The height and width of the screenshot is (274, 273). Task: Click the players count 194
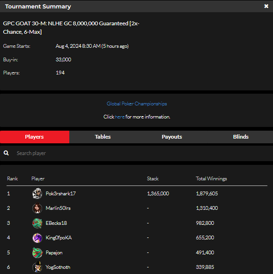pyautogui.click(x=60, y=73)
